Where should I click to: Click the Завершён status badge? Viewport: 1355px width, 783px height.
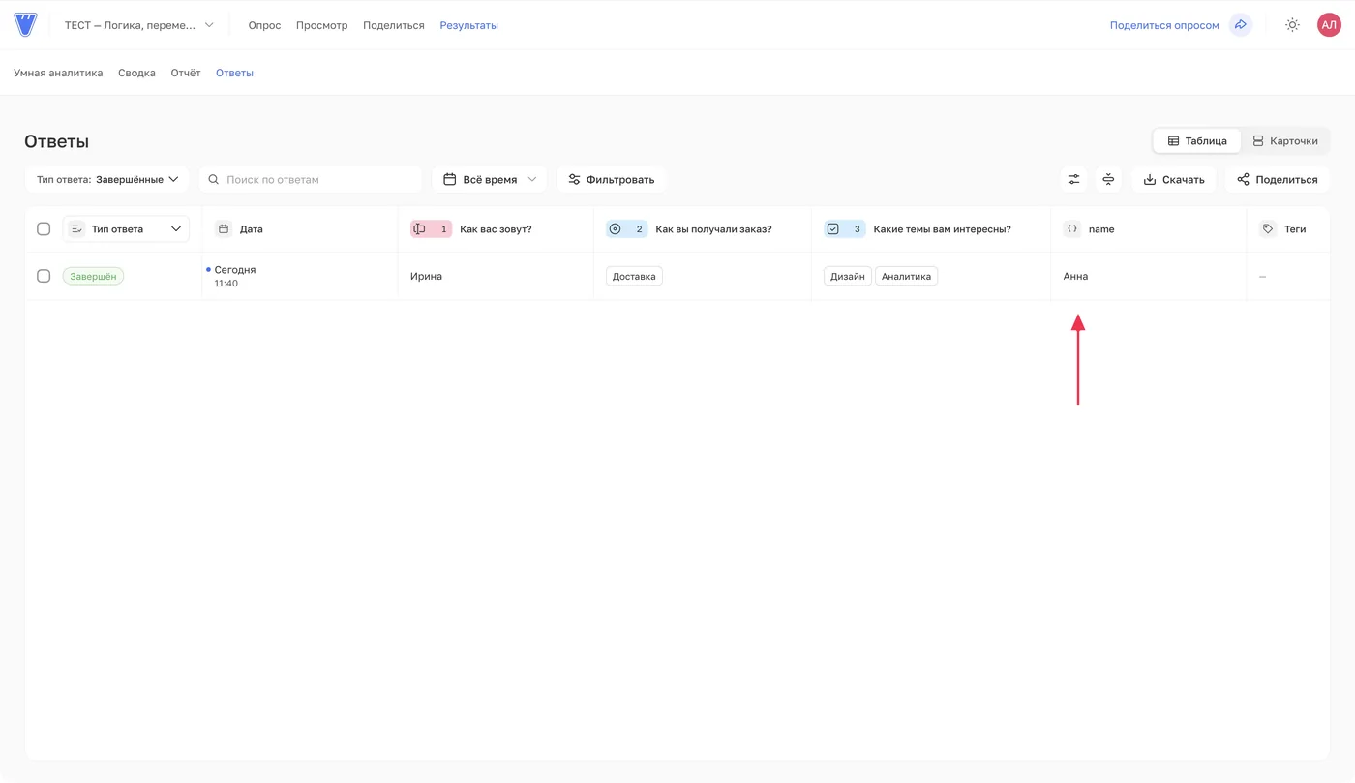click(93, 276)
